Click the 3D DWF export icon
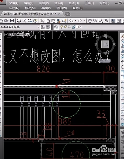The image size is (124, 159). click(35, 21)
